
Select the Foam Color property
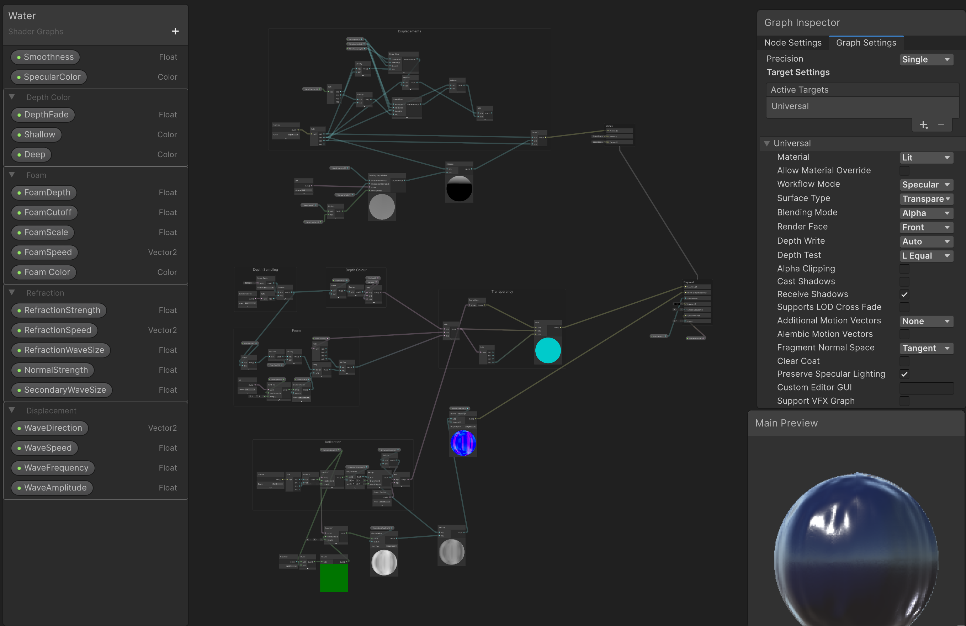pos(44,272)
